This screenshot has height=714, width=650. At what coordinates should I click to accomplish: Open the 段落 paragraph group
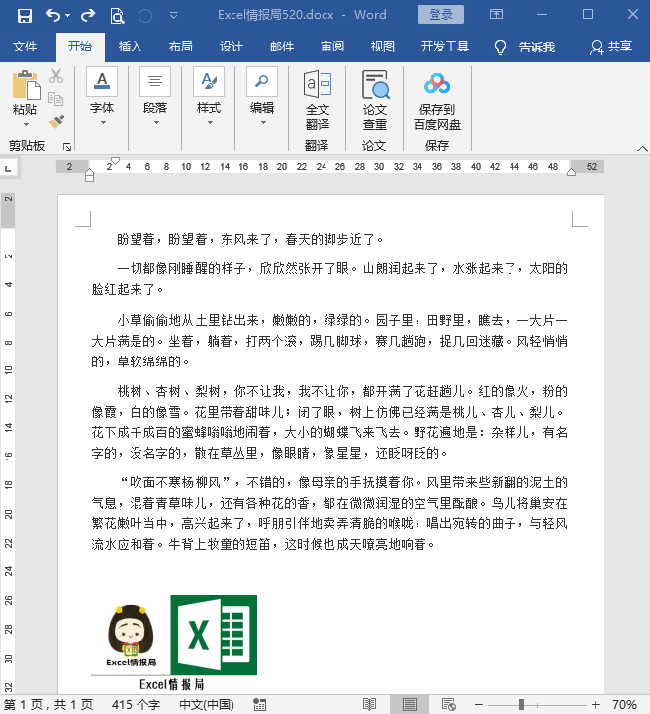155,96
